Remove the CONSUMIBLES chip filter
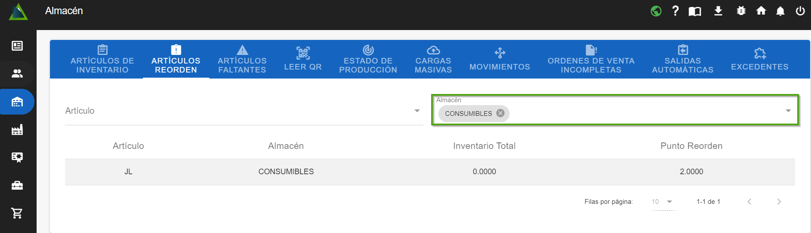The image size is (811, 233). (x=500, y=113)
